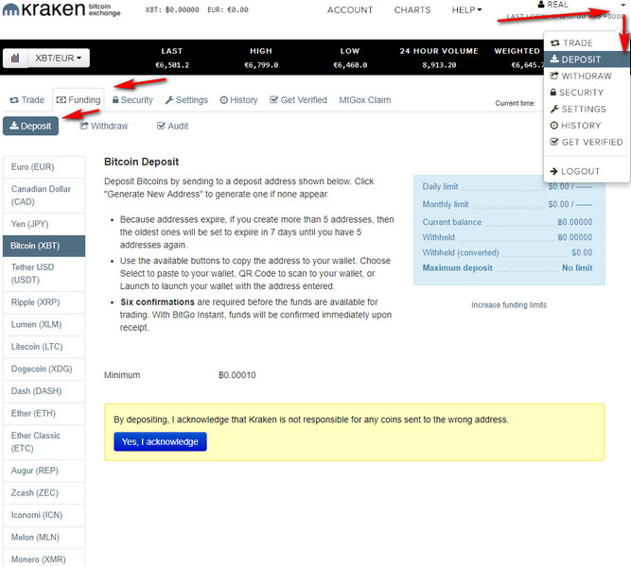
Task: Open the Withdraw sub-tab
Action: pos(104,127)
